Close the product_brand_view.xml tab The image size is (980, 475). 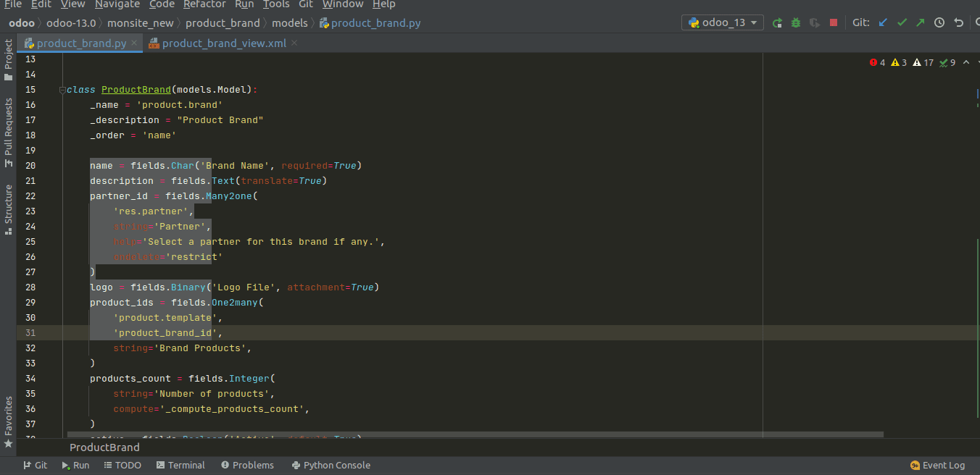pos(294,43)
